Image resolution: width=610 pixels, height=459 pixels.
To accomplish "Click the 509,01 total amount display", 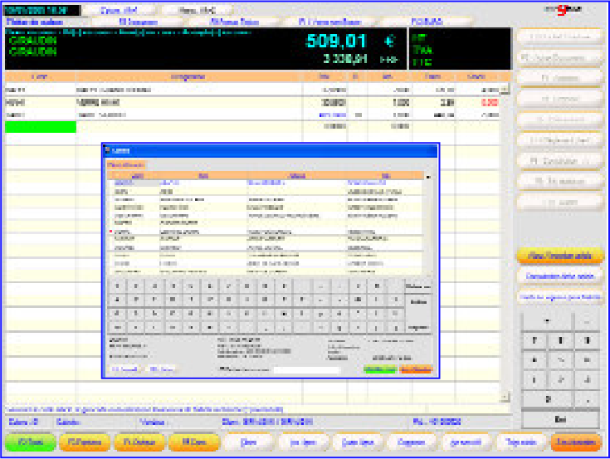I will 334,41.
